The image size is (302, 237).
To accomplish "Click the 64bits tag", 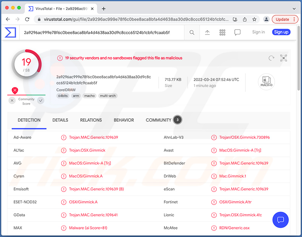I will 63,96.
